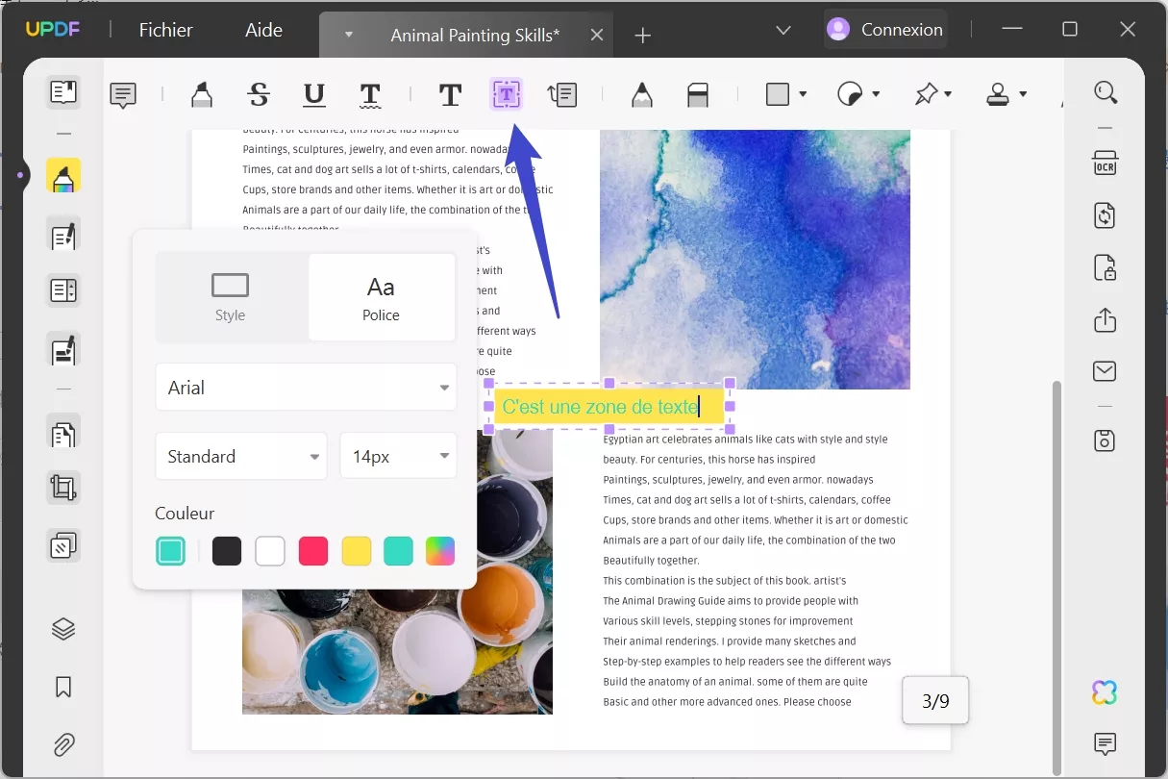The width and height of the screenshot is (1168, 779).
Task: Run the OCR text recognition tool
Action: [1106, 163]
